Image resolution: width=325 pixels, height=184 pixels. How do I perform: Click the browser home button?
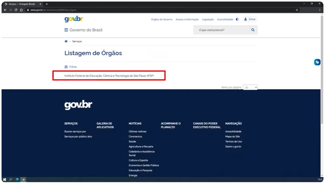[21, 10]
